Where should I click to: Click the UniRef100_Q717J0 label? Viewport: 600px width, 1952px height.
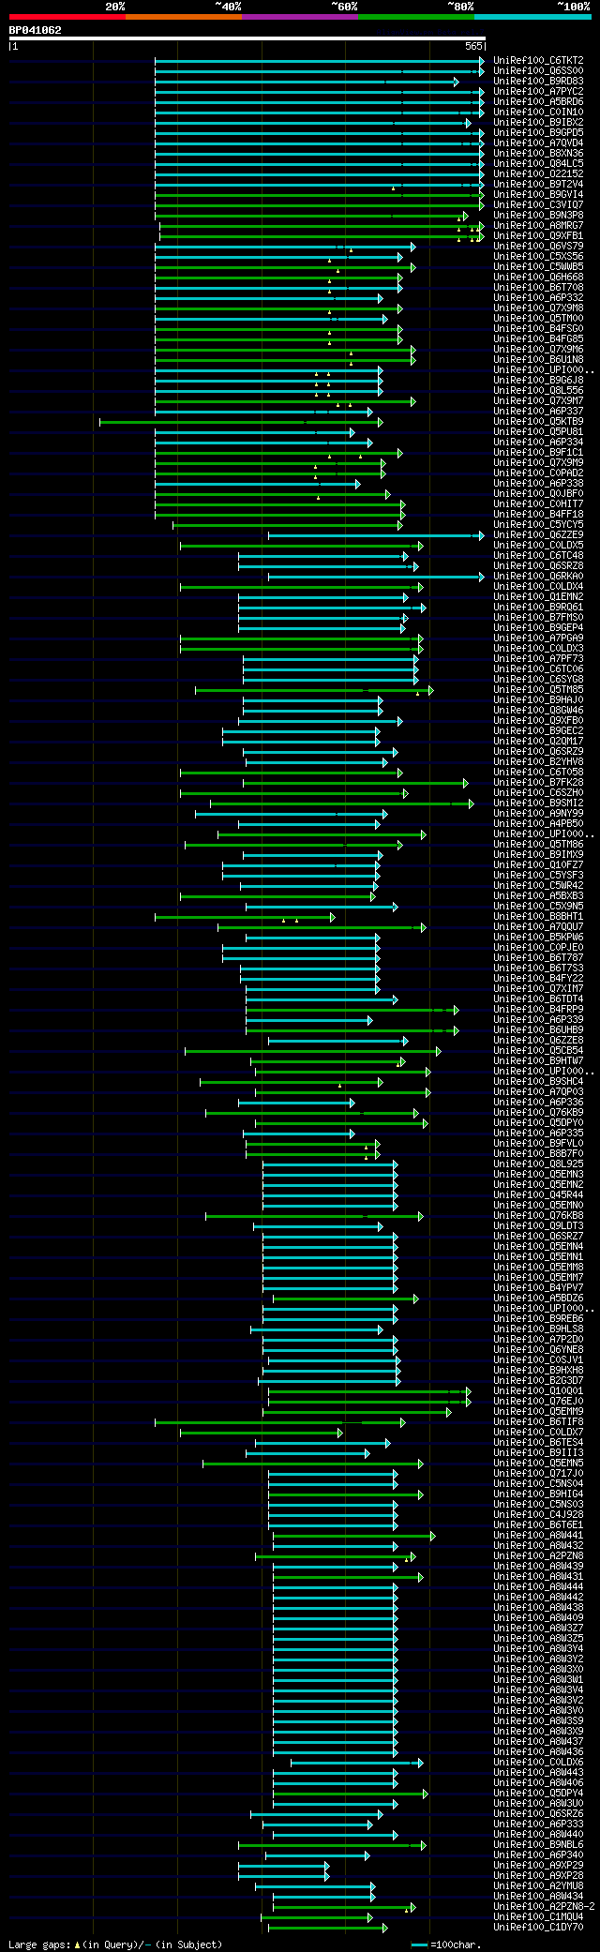[x=538, y=1473]
